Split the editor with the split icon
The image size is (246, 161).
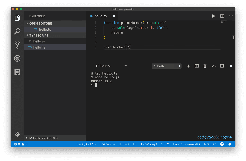pos(222,16)
